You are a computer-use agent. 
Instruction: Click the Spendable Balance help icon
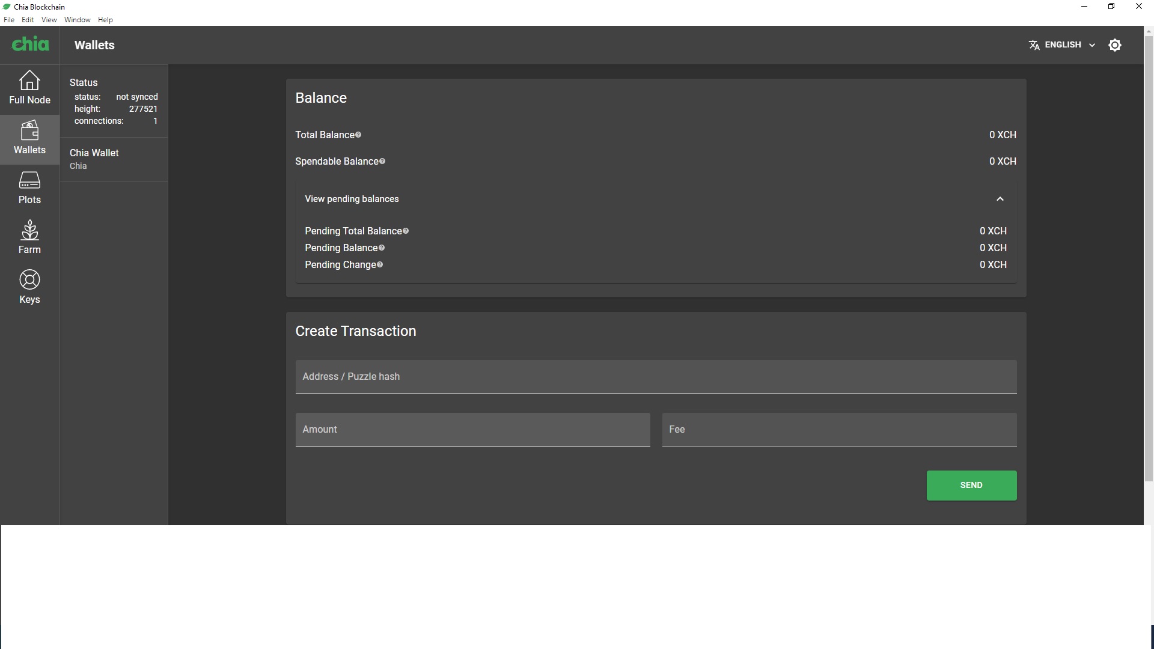point(382,161)
